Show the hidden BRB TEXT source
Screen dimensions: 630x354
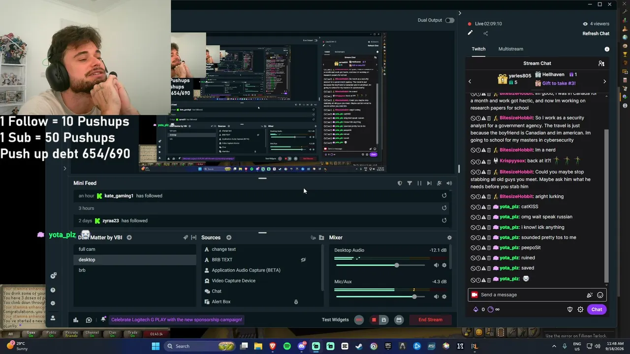(303, 260)
